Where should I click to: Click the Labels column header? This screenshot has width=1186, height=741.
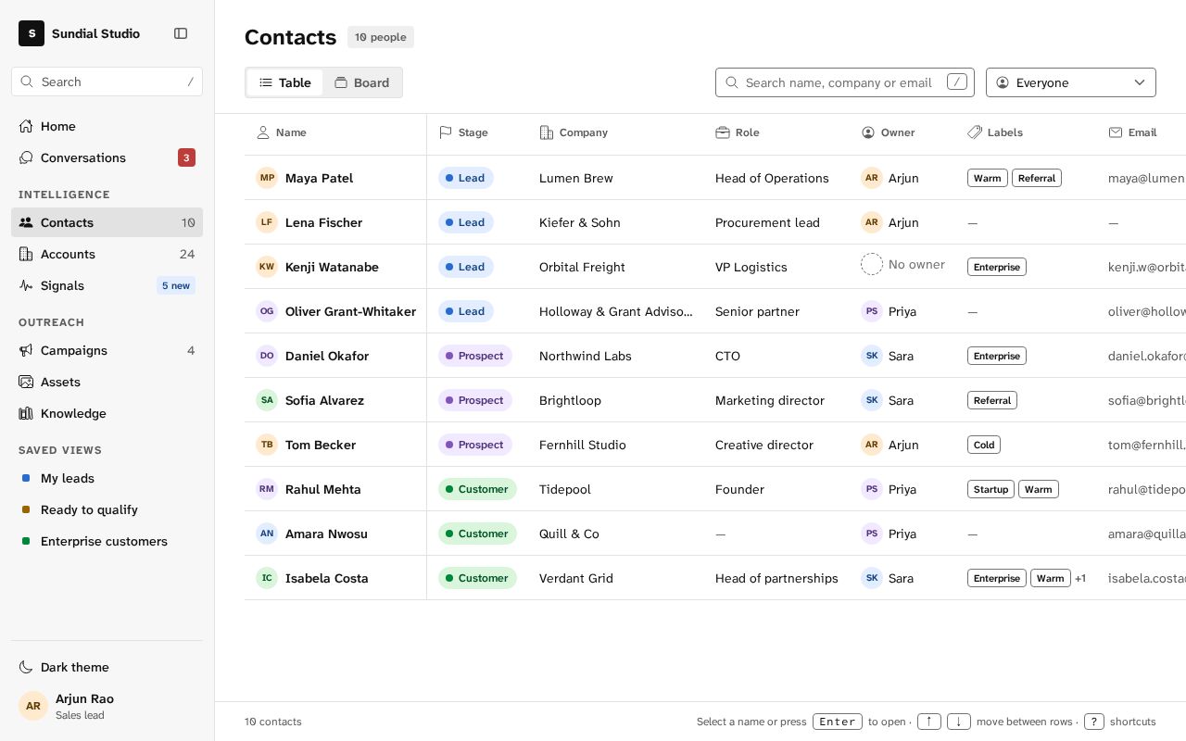pyautogui.click(x=995, y=132)
